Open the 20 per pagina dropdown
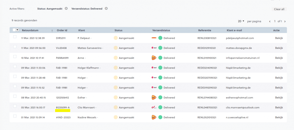 [241, 21]
